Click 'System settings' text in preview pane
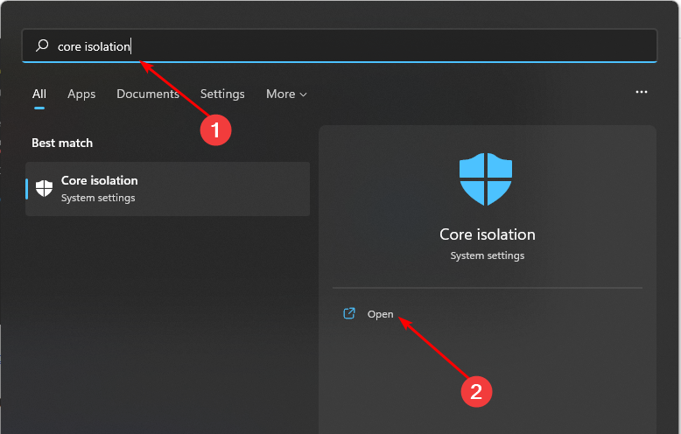The image size is (681, 434). point(488,255)
